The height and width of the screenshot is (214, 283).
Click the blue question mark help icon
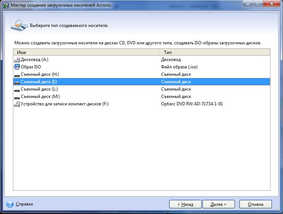10,204
